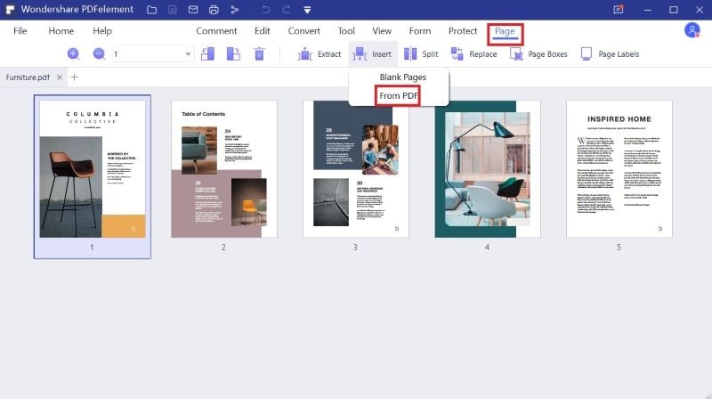The width and height of the screenshot is (712, 399).
Task: Select page 2 Table of Contents thumbnail
Action: click(224, 169)
